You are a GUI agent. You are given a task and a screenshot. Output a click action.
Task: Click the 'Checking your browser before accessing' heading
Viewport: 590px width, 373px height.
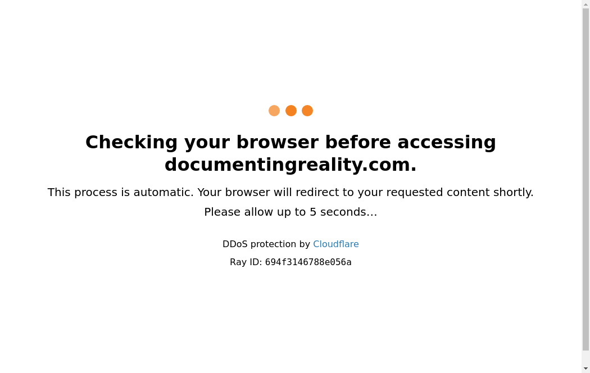[x=291, y=143]
